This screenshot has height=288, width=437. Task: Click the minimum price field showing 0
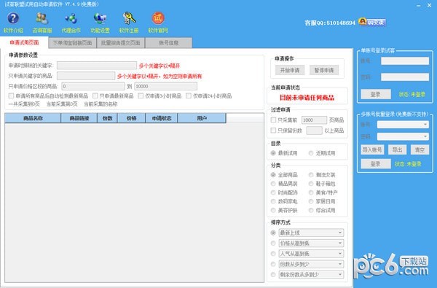click(93, 86)
